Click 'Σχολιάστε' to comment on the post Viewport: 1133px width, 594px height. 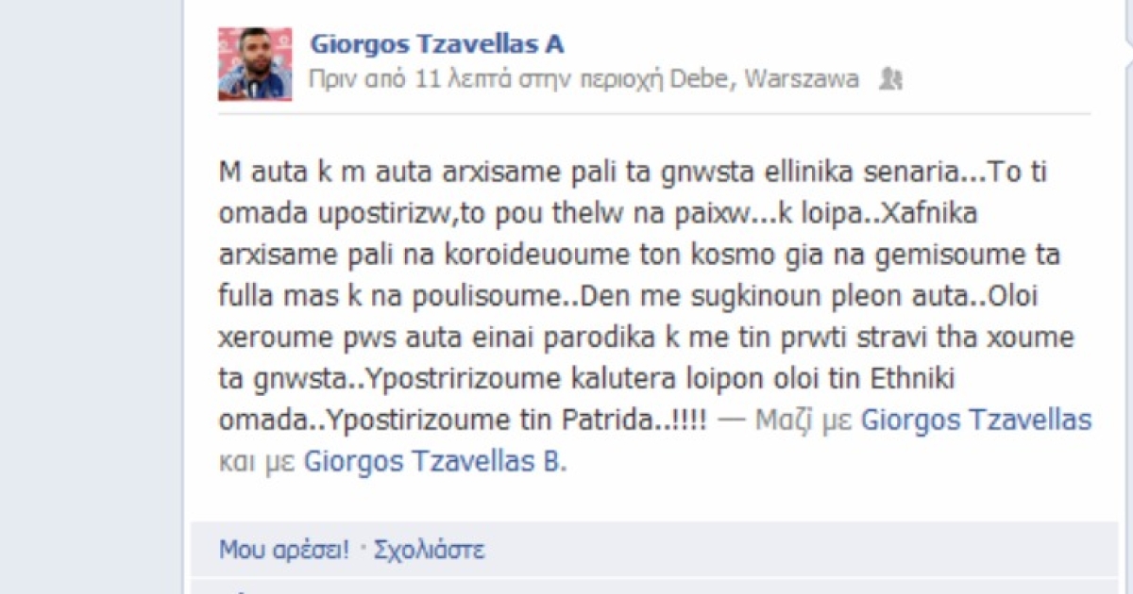[430, 549]
